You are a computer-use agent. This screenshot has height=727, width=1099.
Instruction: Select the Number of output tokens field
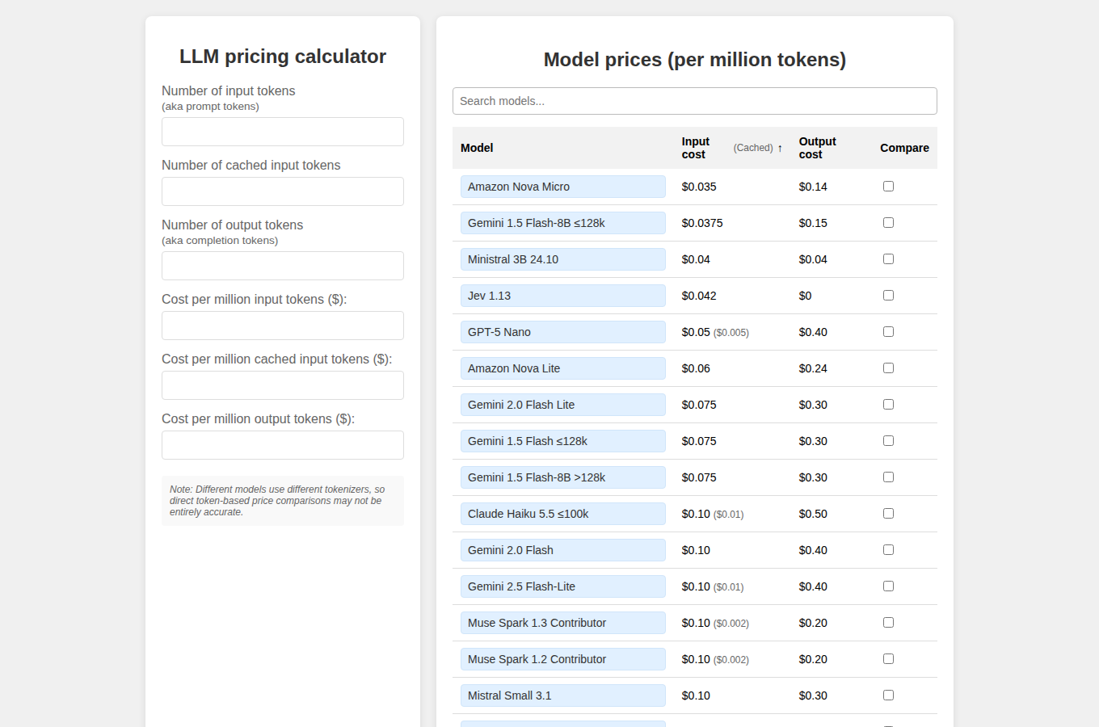tap(283, 266)
